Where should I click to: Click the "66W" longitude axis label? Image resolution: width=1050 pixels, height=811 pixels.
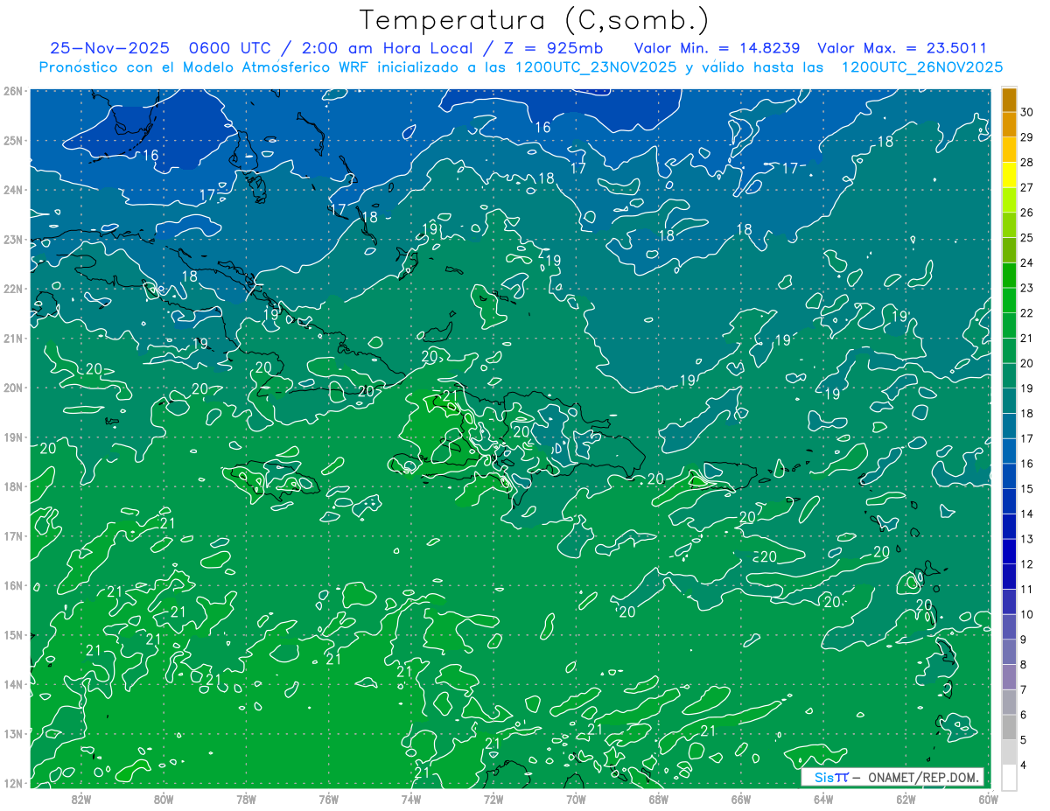click(x=741, y=799)
